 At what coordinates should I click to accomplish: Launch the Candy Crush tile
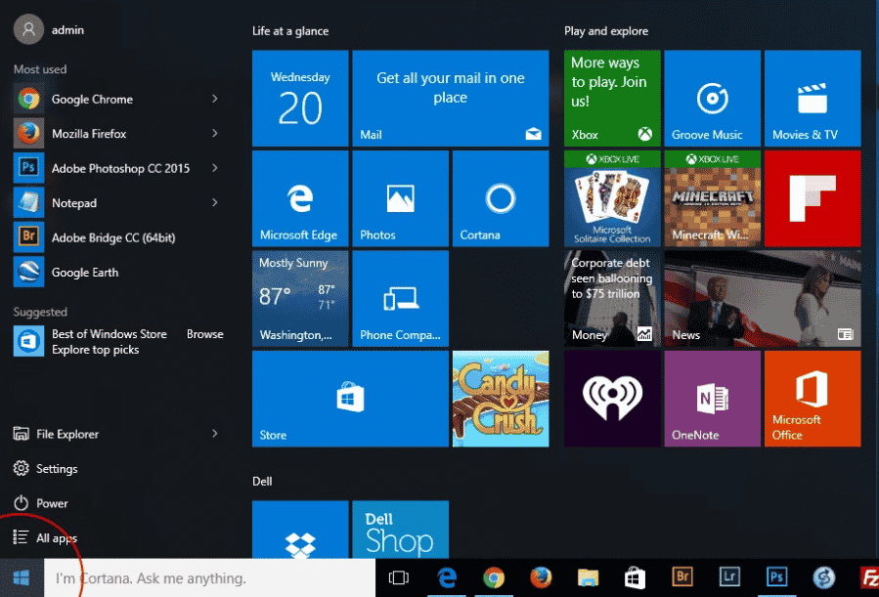[x=501, y=399]
